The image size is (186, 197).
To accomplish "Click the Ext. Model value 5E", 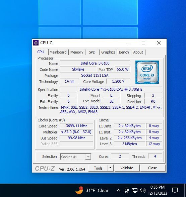I will [x=112, y=101].
